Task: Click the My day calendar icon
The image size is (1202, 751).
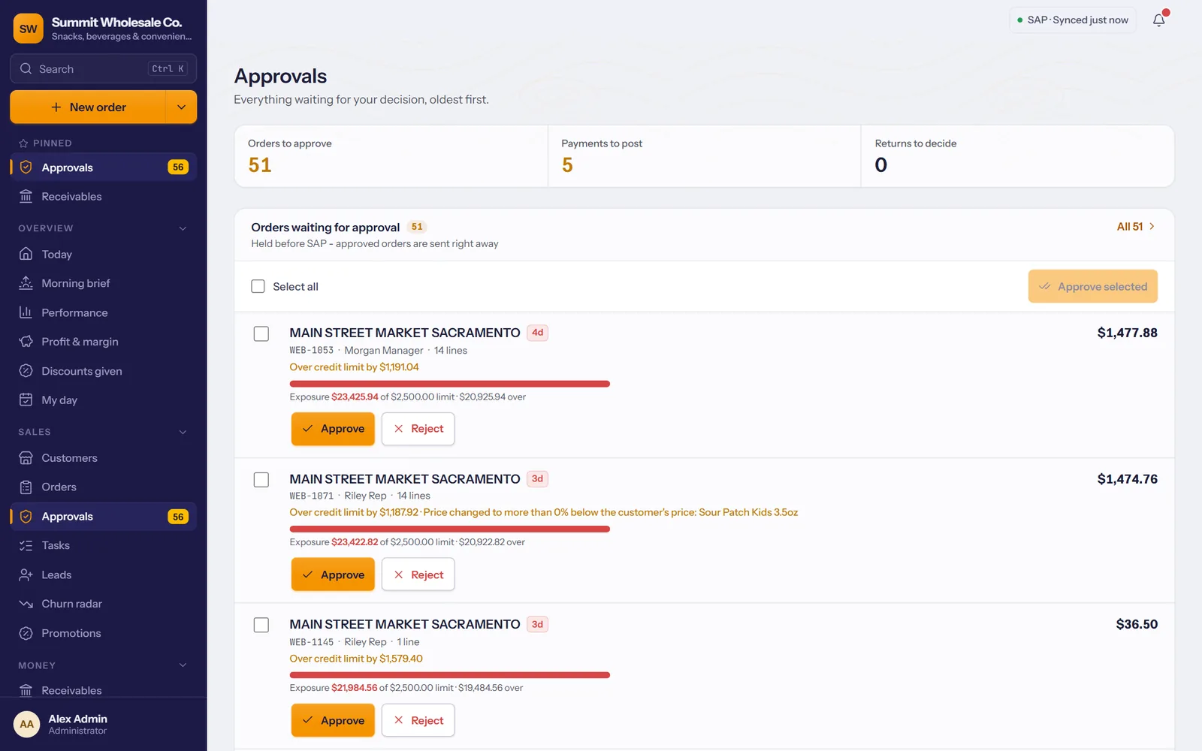Action: (x=26, y=400)
